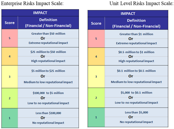This screenshot has height=129, width=174.
Task: Select the orange score 4 cell in Unit Level table
Action: tap(96, 57)
